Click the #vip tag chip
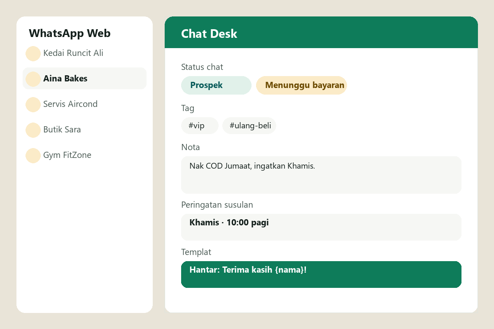Image resolution: width=494 pixels, height=329 pixels. (x=200, y=125)
